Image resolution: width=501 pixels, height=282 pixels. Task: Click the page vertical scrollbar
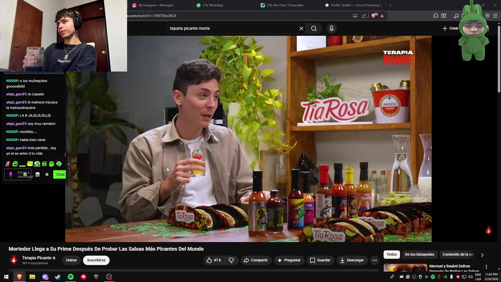click(x=499, y=59)
